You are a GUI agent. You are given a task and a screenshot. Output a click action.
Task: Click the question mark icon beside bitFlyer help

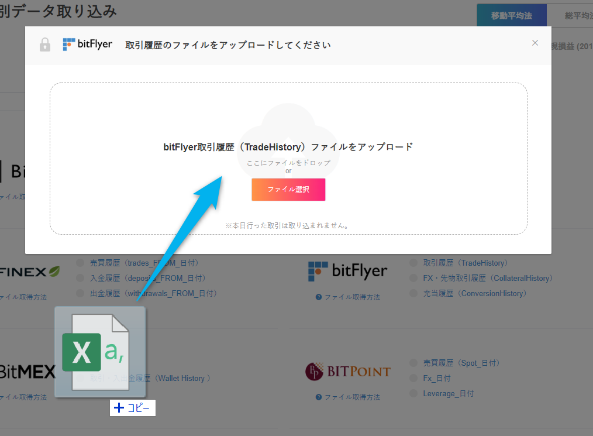(x=319, y=297)
